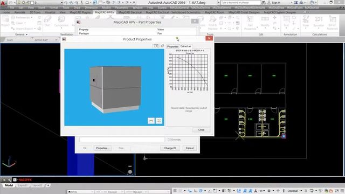This screenshot has height=194, width=345.
Task: Click the 3D fan unit preview
Action: (114, 87)
